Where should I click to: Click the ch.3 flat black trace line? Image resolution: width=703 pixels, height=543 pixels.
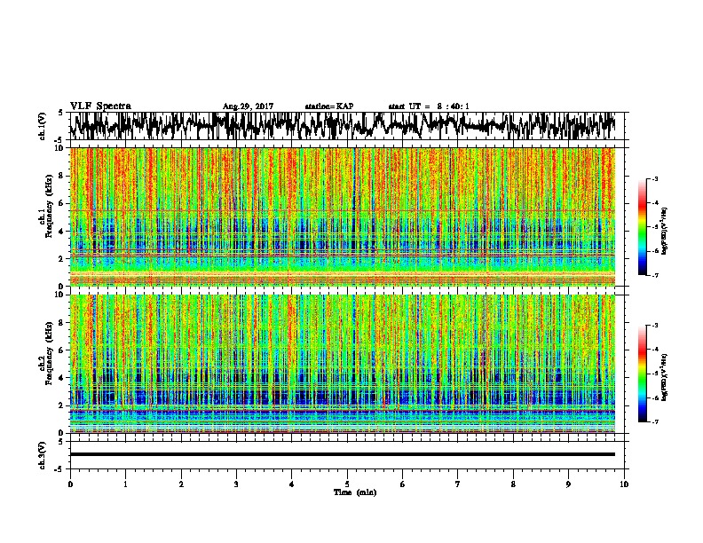point(343,454)
